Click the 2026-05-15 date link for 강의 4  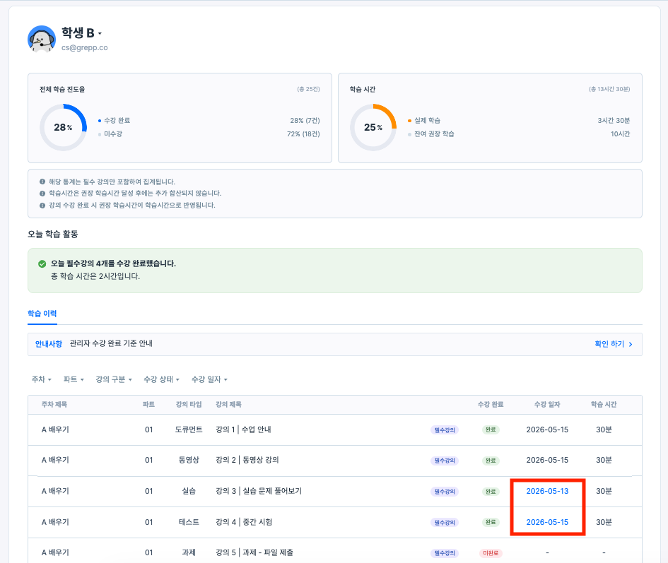click(x=547, y=523)
